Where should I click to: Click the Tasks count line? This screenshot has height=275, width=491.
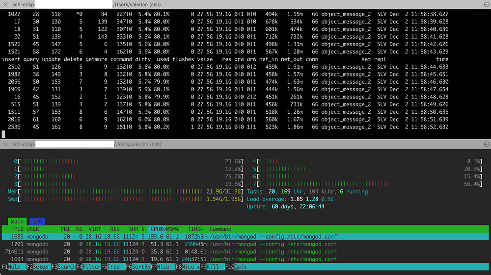tap(307, 192)
